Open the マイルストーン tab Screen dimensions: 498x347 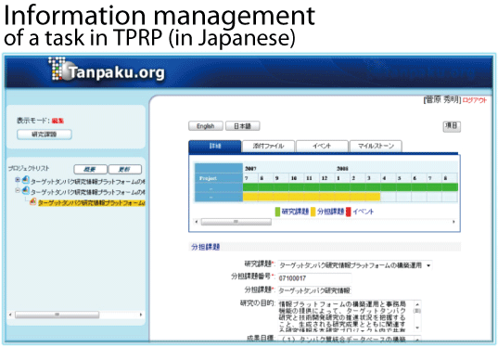point(376,147)
